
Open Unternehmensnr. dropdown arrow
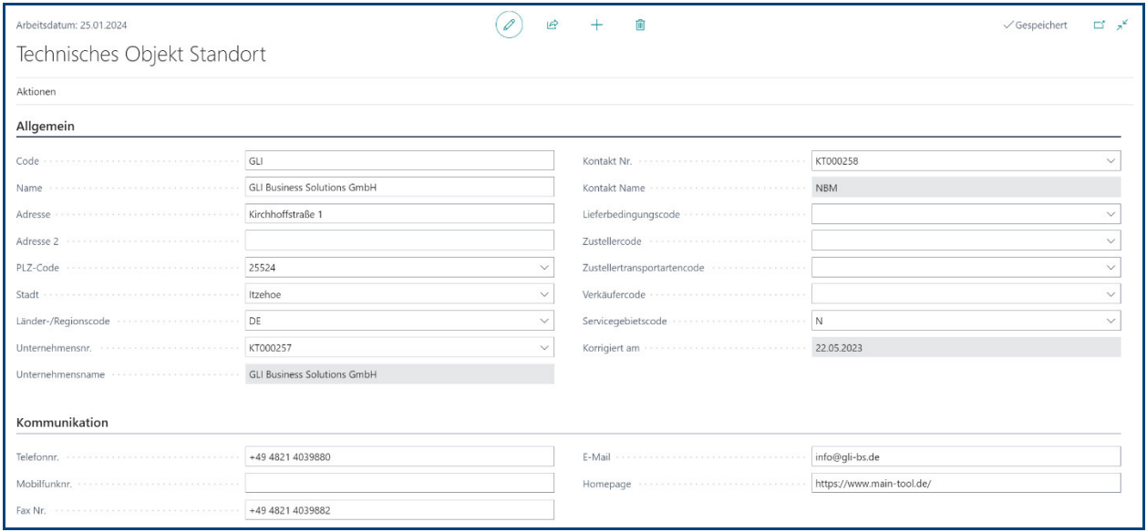click(x=544, y=347)
